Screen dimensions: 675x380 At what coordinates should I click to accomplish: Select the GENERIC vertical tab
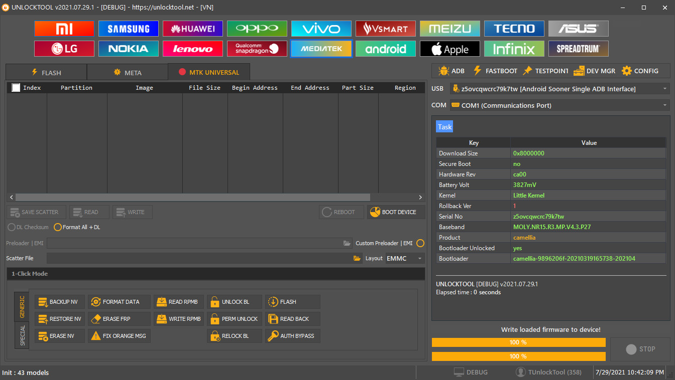(x=22, y=307)
